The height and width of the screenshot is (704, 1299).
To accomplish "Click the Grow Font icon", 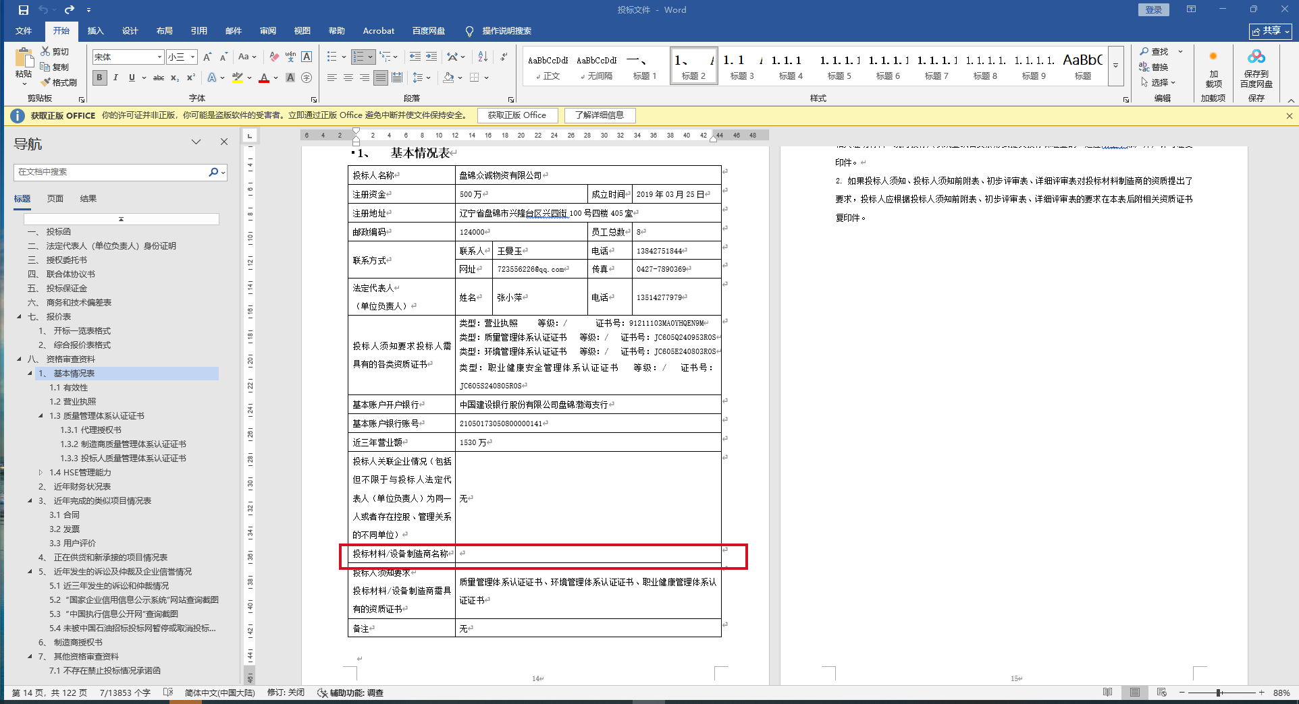I will coord(207,57).
